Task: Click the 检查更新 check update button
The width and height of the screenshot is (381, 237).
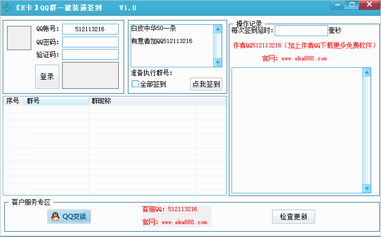Action: tap(294, 217)
